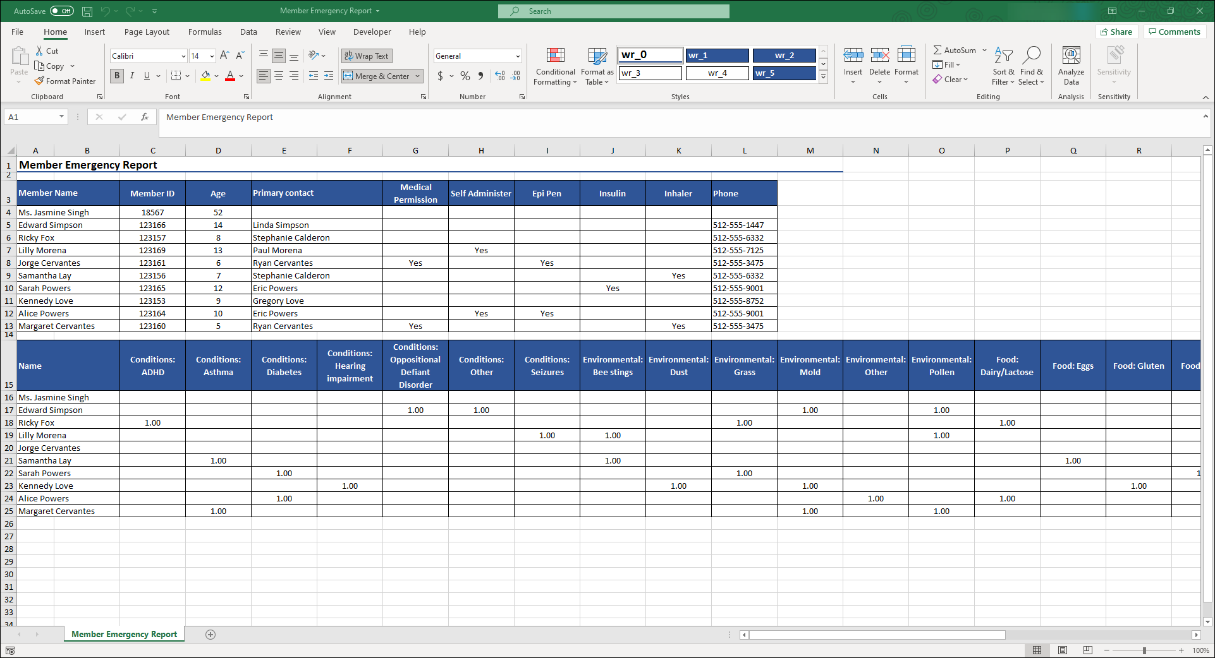Expand the Merge & Center options arrow
This screenshot has height=658, width=1215.
click(x=417, y=76)
